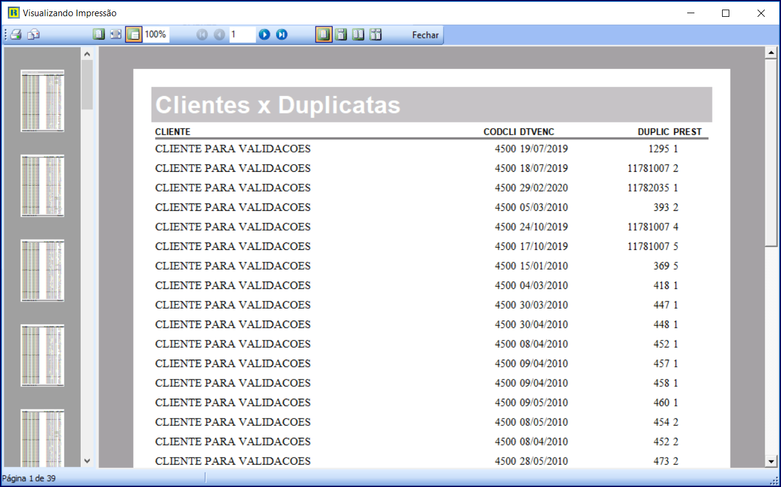Jump to the last page
This screenshot has width=781, height=487.
click(282, 35)
